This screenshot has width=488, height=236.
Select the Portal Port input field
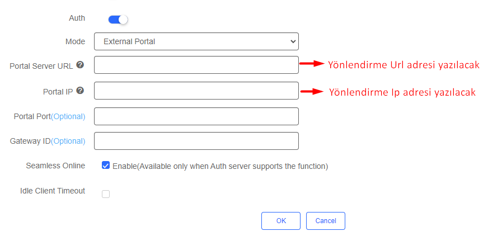[196, 116]
